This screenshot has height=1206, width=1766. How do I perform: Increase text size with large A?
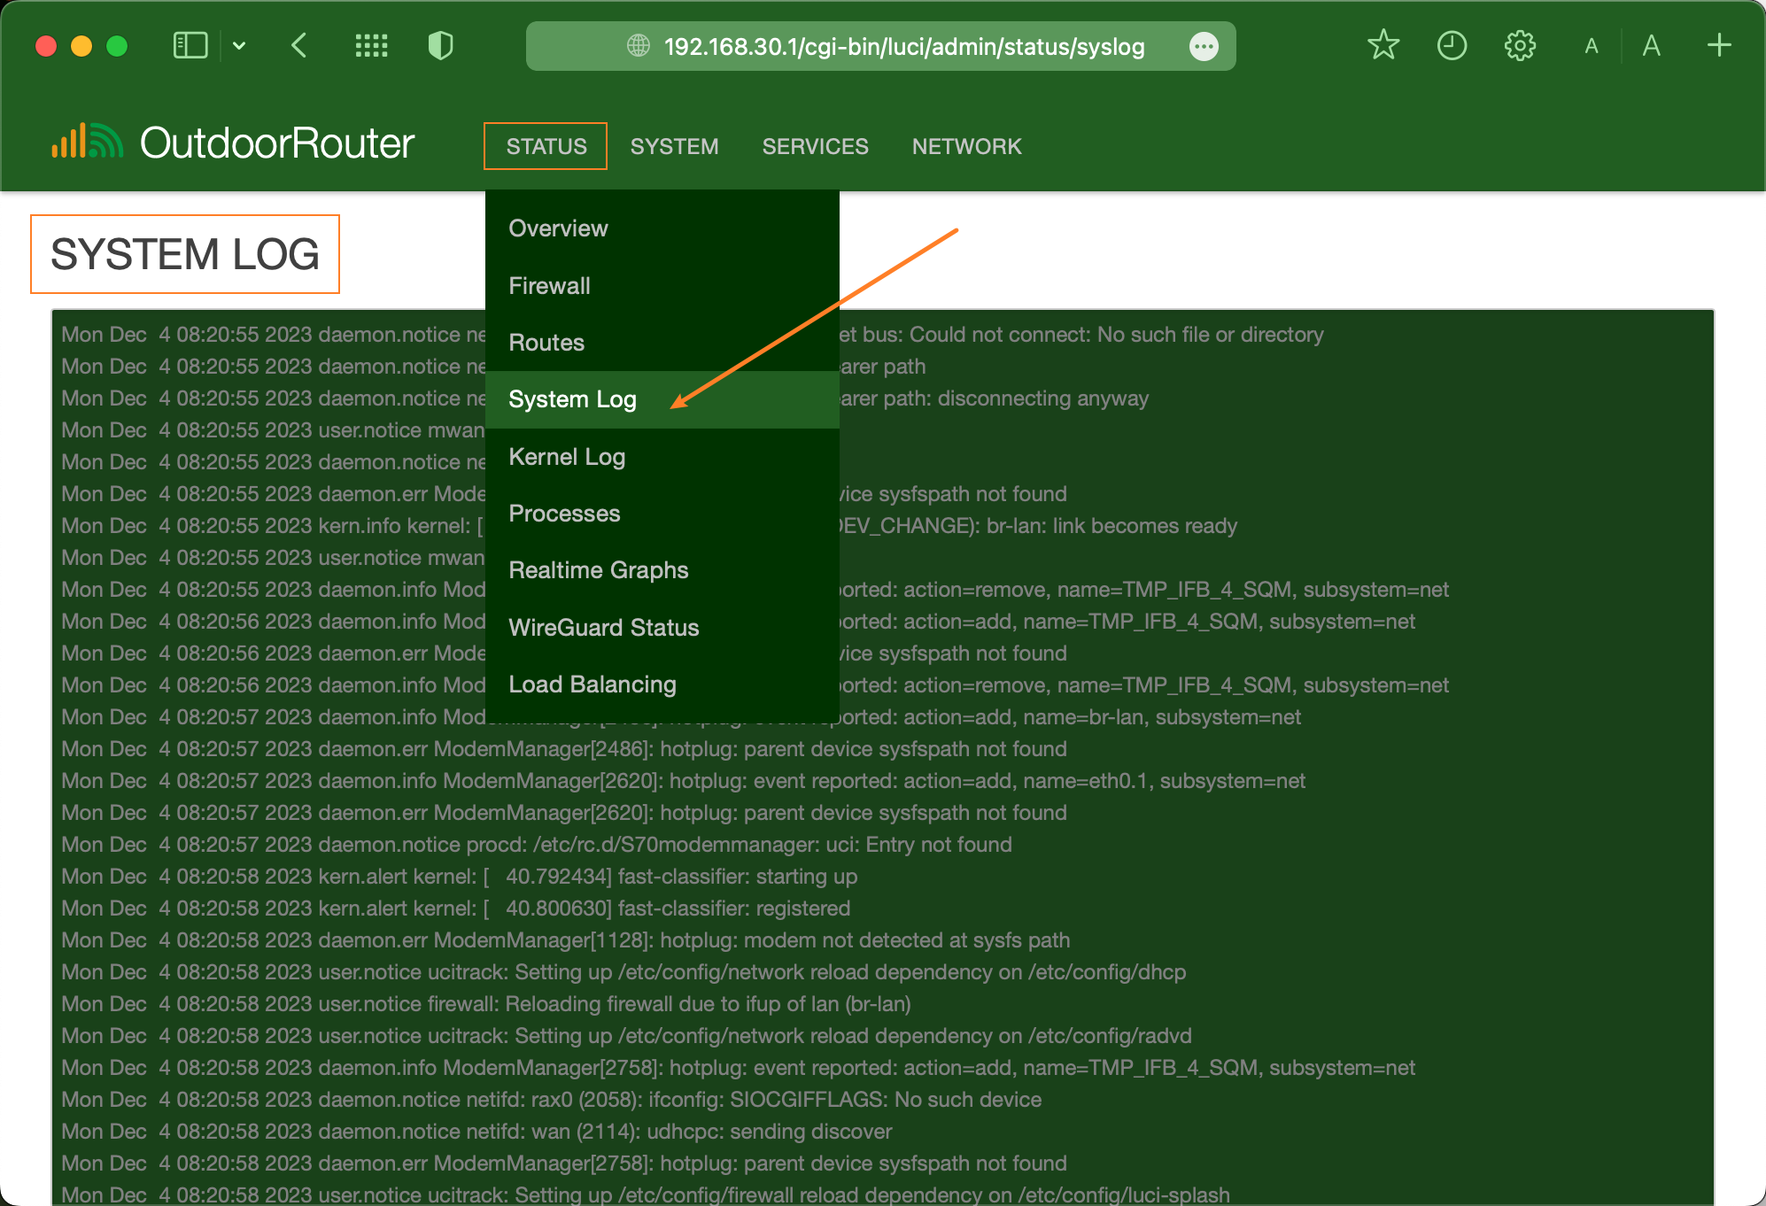coord(1651,46)
